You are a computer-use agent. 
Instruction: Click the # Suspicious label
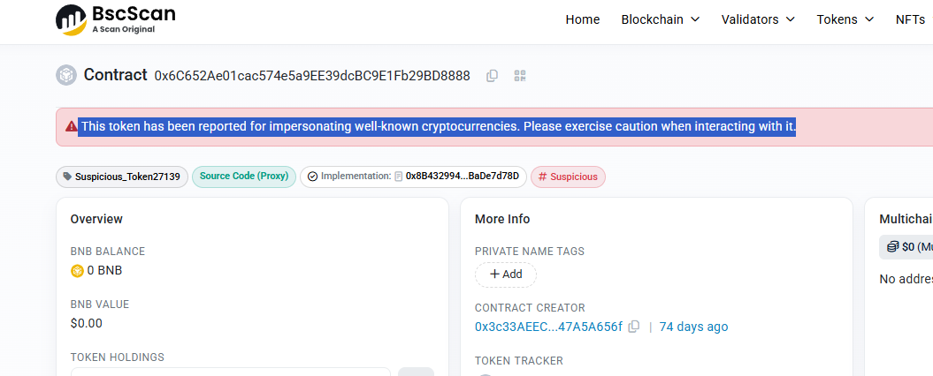coord(569,177)
